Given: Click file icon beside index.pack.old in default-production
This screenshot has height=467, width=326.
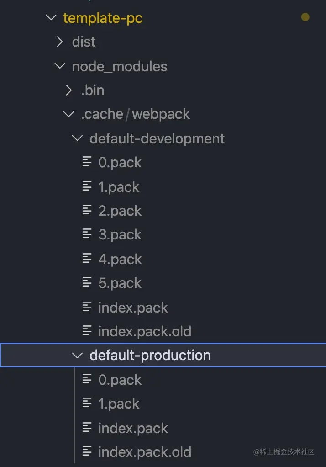Looking at the screenshot, I should point(87,451).
